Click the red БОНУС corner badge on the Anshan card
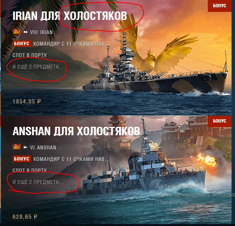The image size is (235, 226). pyautogui.click(x=220, y=121)
